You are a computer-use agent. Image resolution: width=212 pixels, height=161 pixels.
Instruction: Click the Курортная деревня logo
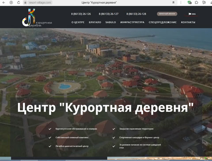coord(37,18)
